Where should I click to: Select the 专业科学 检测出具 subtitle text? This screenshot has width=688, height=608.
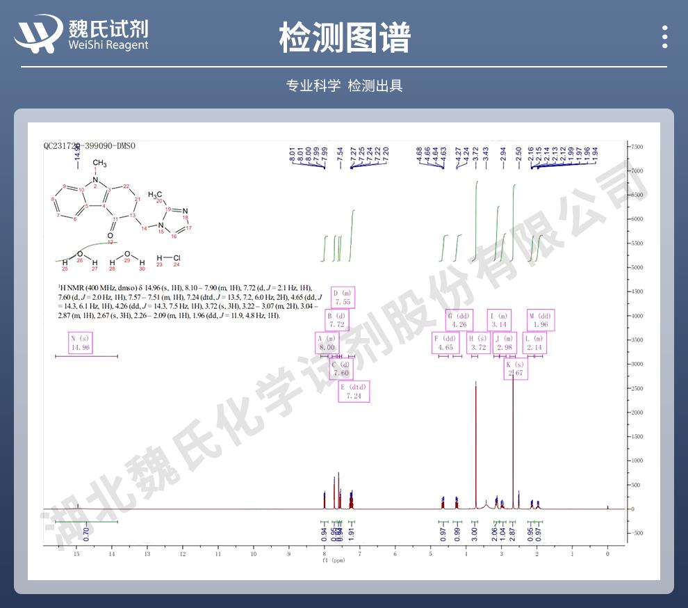[x=344, y=86]
